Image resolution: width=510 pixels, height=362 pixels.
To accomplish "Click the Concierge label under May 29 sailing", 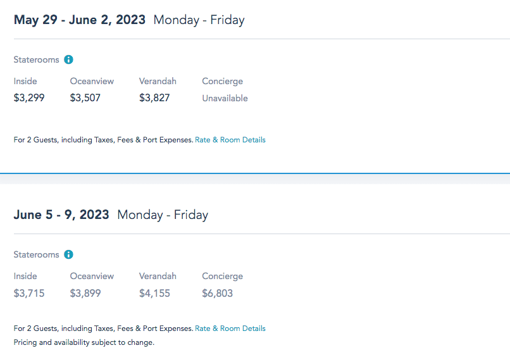I will pyautogui.click(x=222, y=81).
